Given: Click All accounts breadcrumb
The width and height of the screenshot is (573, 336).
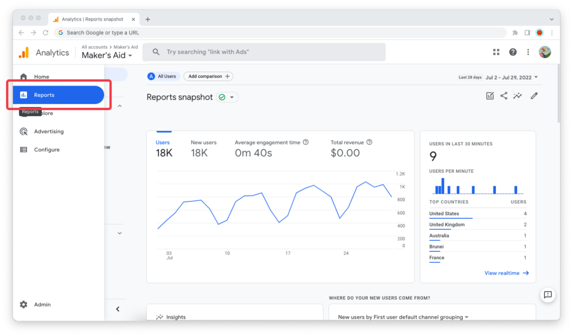Looking at the screenshot, I should [94, 47].
